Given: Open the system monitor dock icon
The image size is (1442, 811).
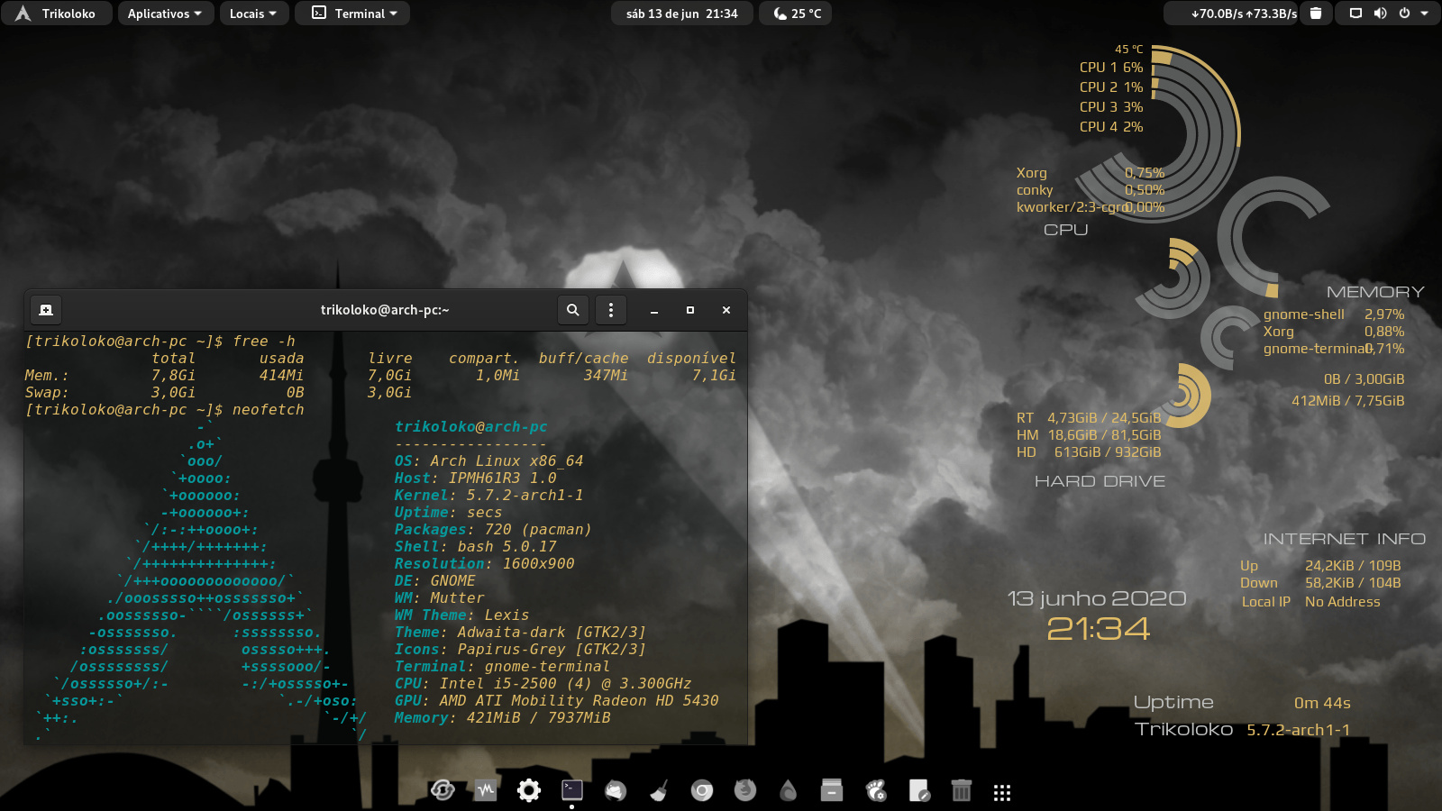Looking at the screenshot, I should 486,791.
